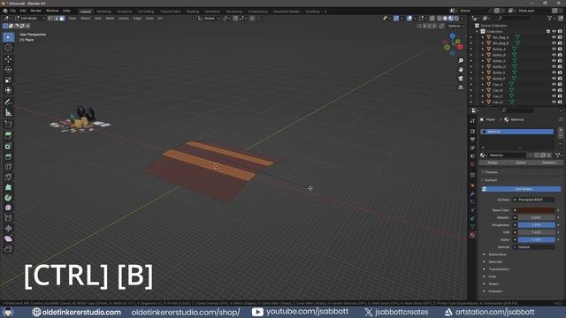Open the Tool properties tab icon
Screen dimensions: 566x318
point(472,121)
